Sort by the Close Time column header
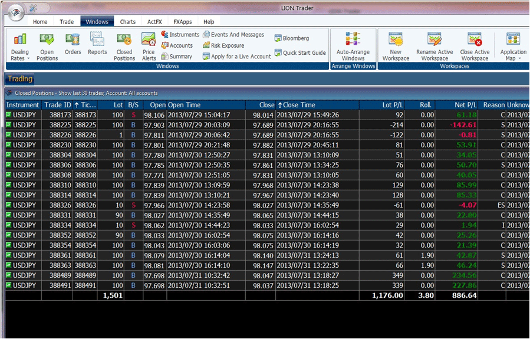 [x=317, y=105]
